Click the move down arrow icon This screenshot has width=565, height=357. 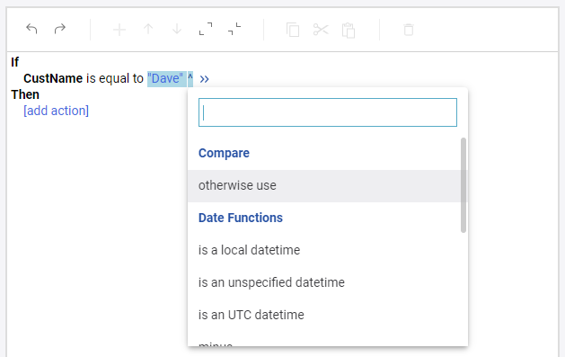177,29
